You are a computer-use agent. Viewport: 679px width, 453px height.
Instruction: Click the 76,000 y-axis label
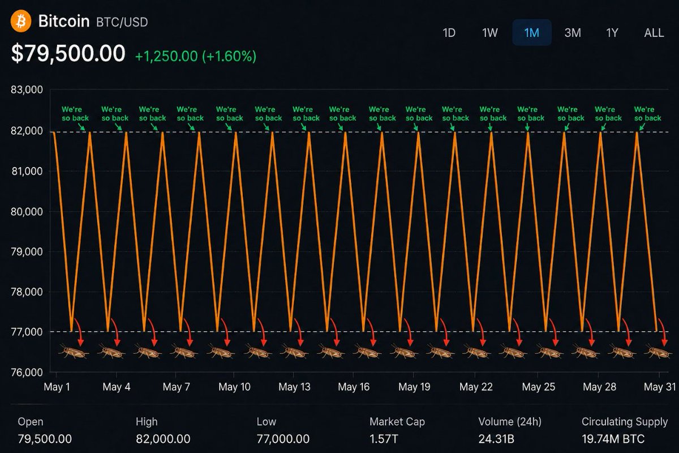[28, 373]
